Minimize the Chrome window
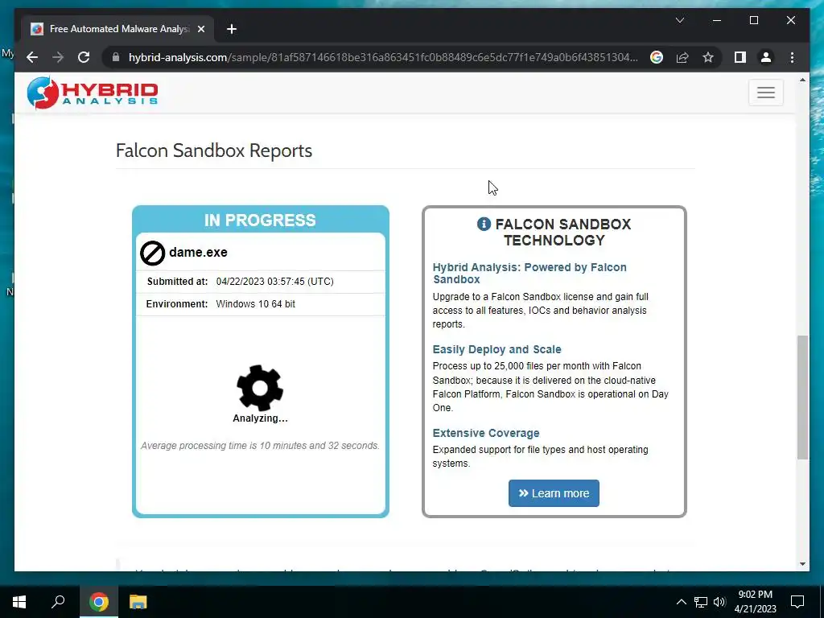Viewport: 824px width, 618px height. (717, 20)
